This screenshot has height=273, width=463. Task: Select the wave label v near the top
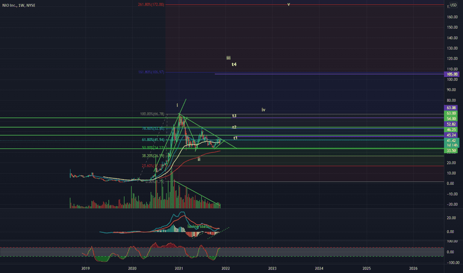point(289,4)
